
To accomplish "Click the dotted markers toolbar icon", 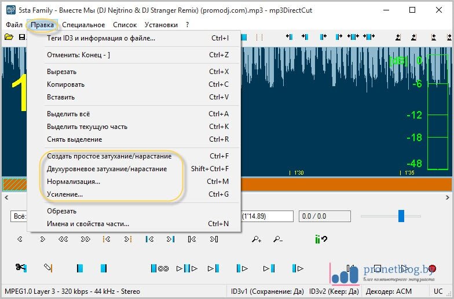I will point(259,37).
